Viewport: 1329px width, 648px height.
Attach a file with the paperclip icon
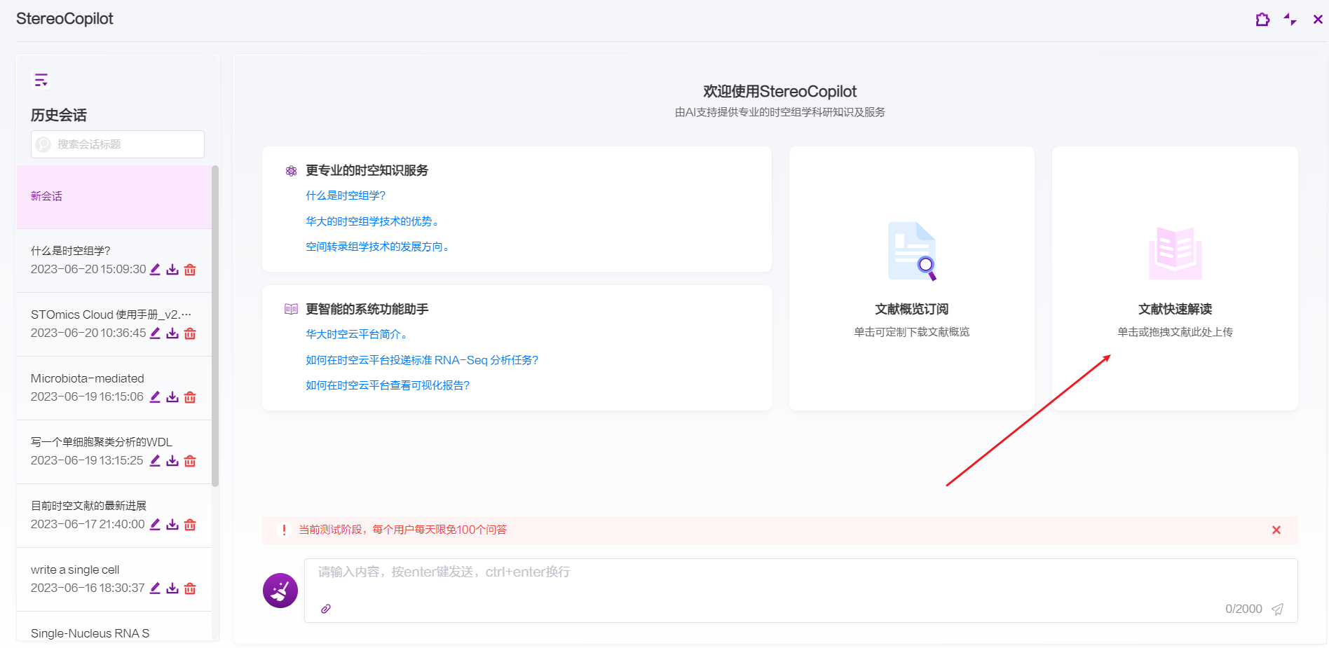tap(326, 609)
